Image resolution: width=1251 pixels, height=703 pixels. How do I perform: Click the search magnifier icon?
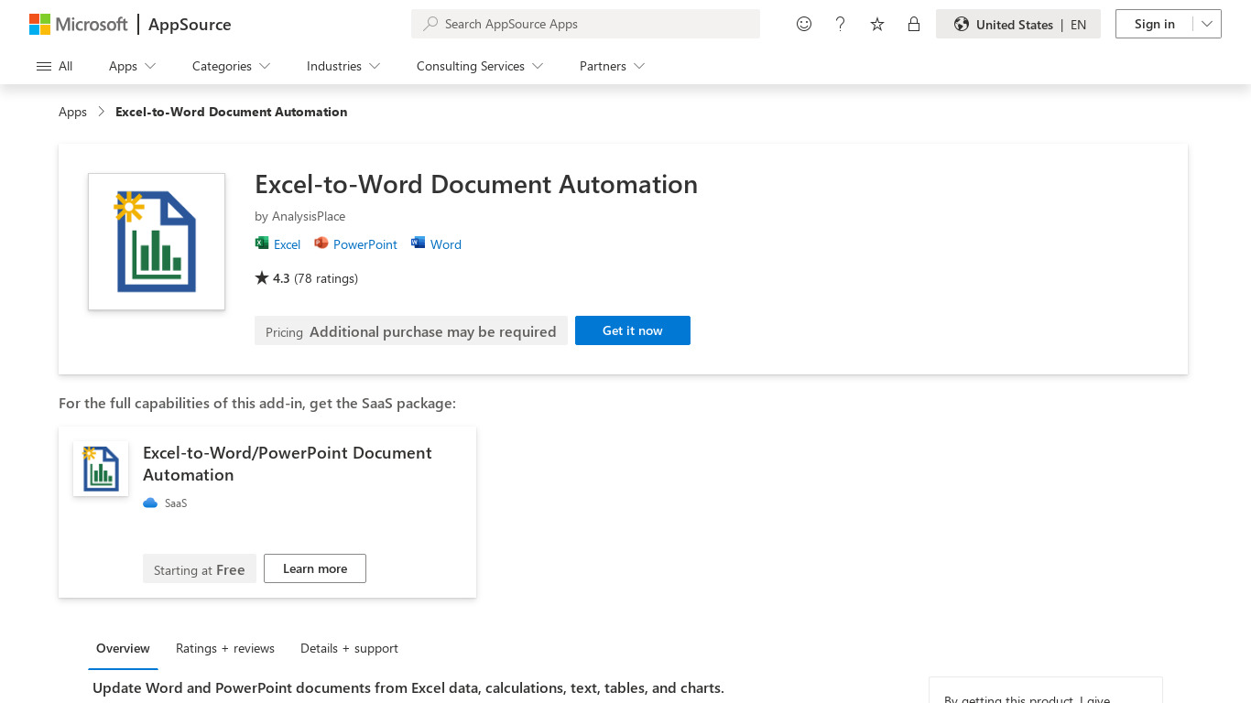(430, 24)
